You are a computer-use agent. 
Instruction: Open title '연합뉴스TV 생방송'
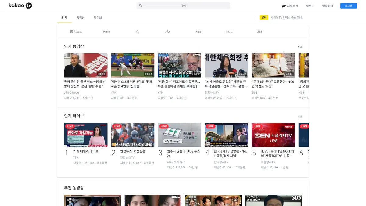point(133,151)
